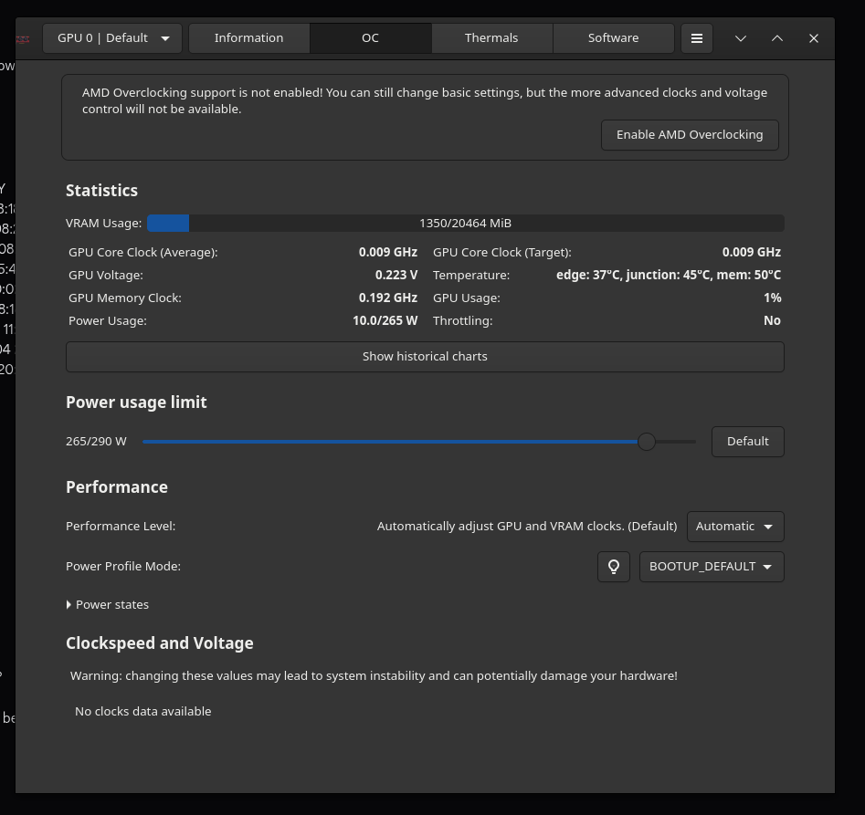Image resolution: width=865 pixels, height=815 pixels.
Task: Click the Clockspeed and Voltage heading
Action: click(160, 643)
